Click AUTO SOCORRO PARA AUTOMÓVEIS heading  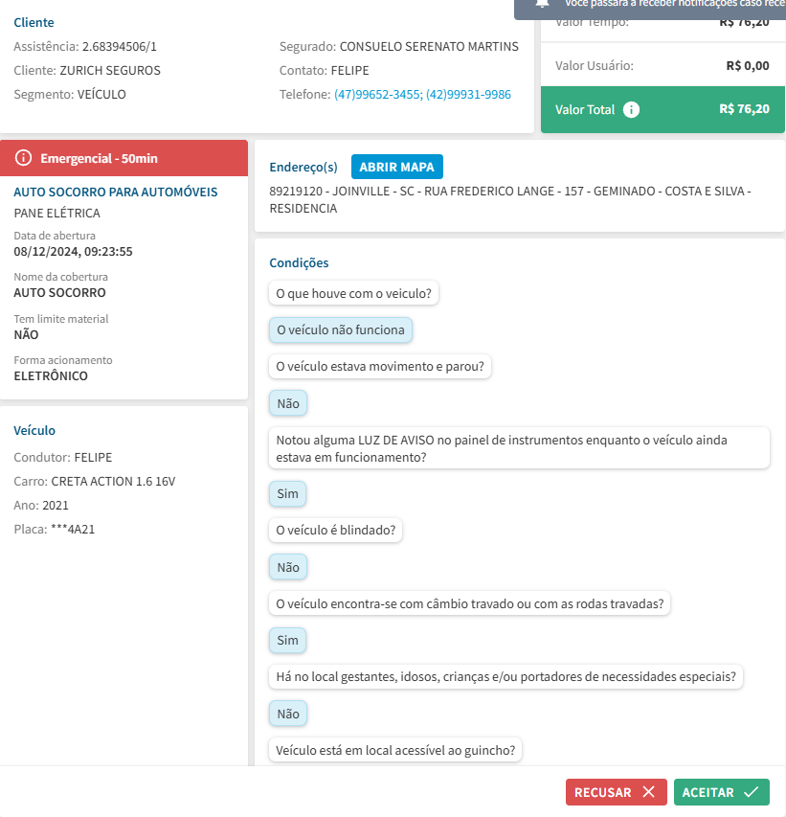tap(116, 192)
